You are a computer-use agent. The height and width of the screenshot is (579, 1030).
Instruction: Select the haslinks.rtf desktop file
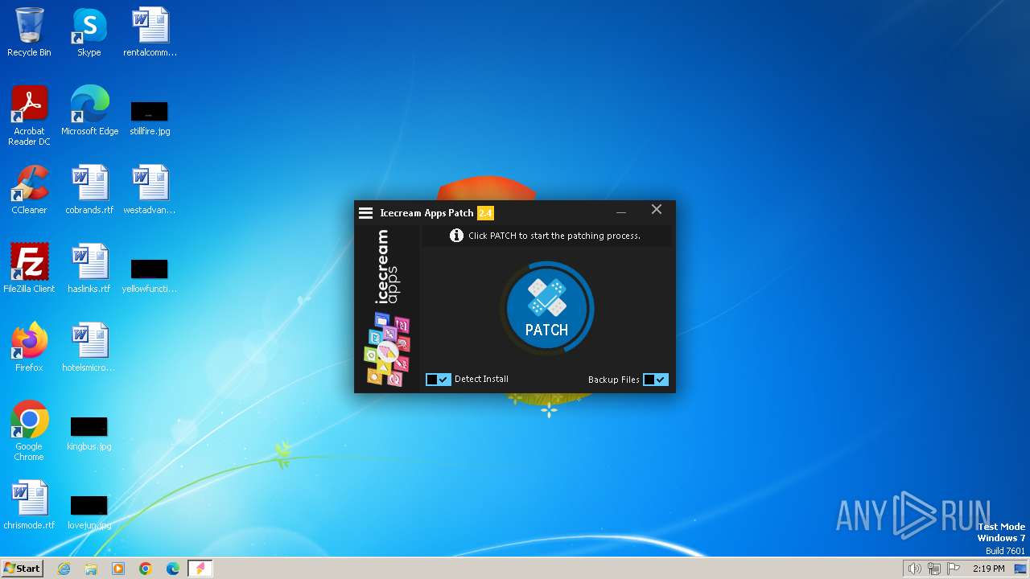coord(89,269)
